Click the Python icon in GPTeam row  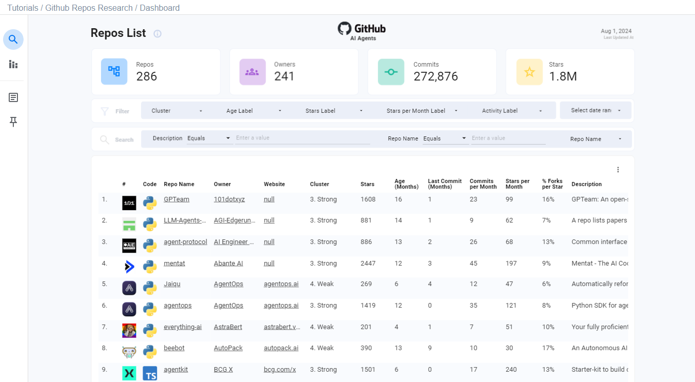pyautogui.click(x=150, y=203)
